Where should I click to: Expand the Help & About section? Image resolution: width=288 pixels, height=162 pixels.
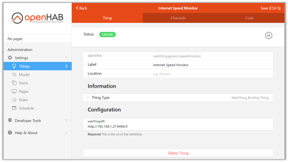point(66,133)
